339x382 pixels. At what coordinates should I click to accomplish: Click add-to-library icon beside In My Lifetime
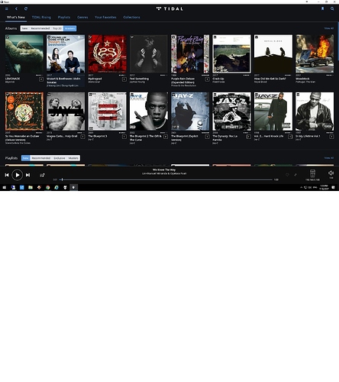(331, 137)
